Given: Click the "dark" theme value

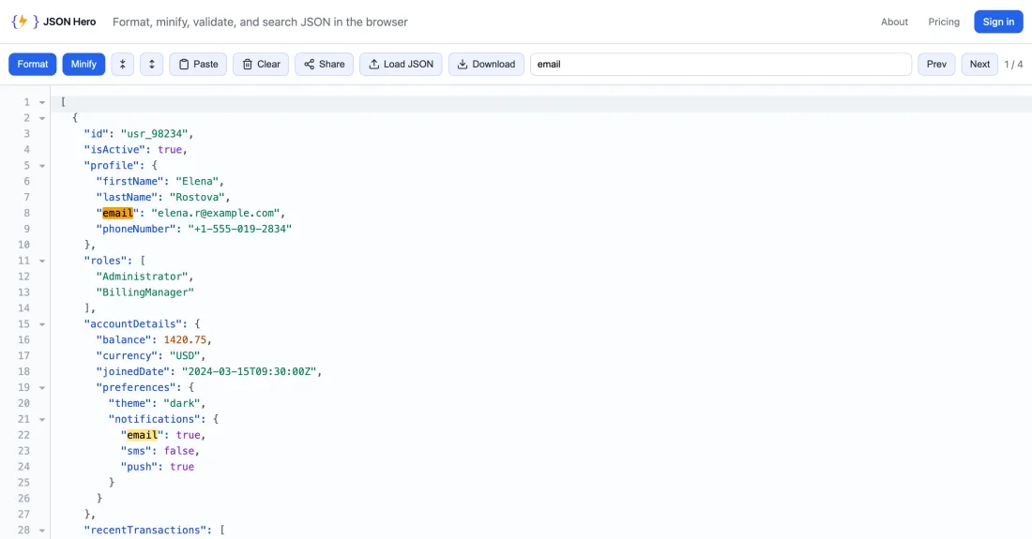Looking at the screenshot, I should pyautogui.click(x=182, y=403).
